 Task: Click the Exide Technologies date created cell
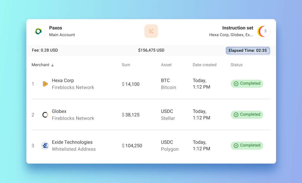[201, 145]
